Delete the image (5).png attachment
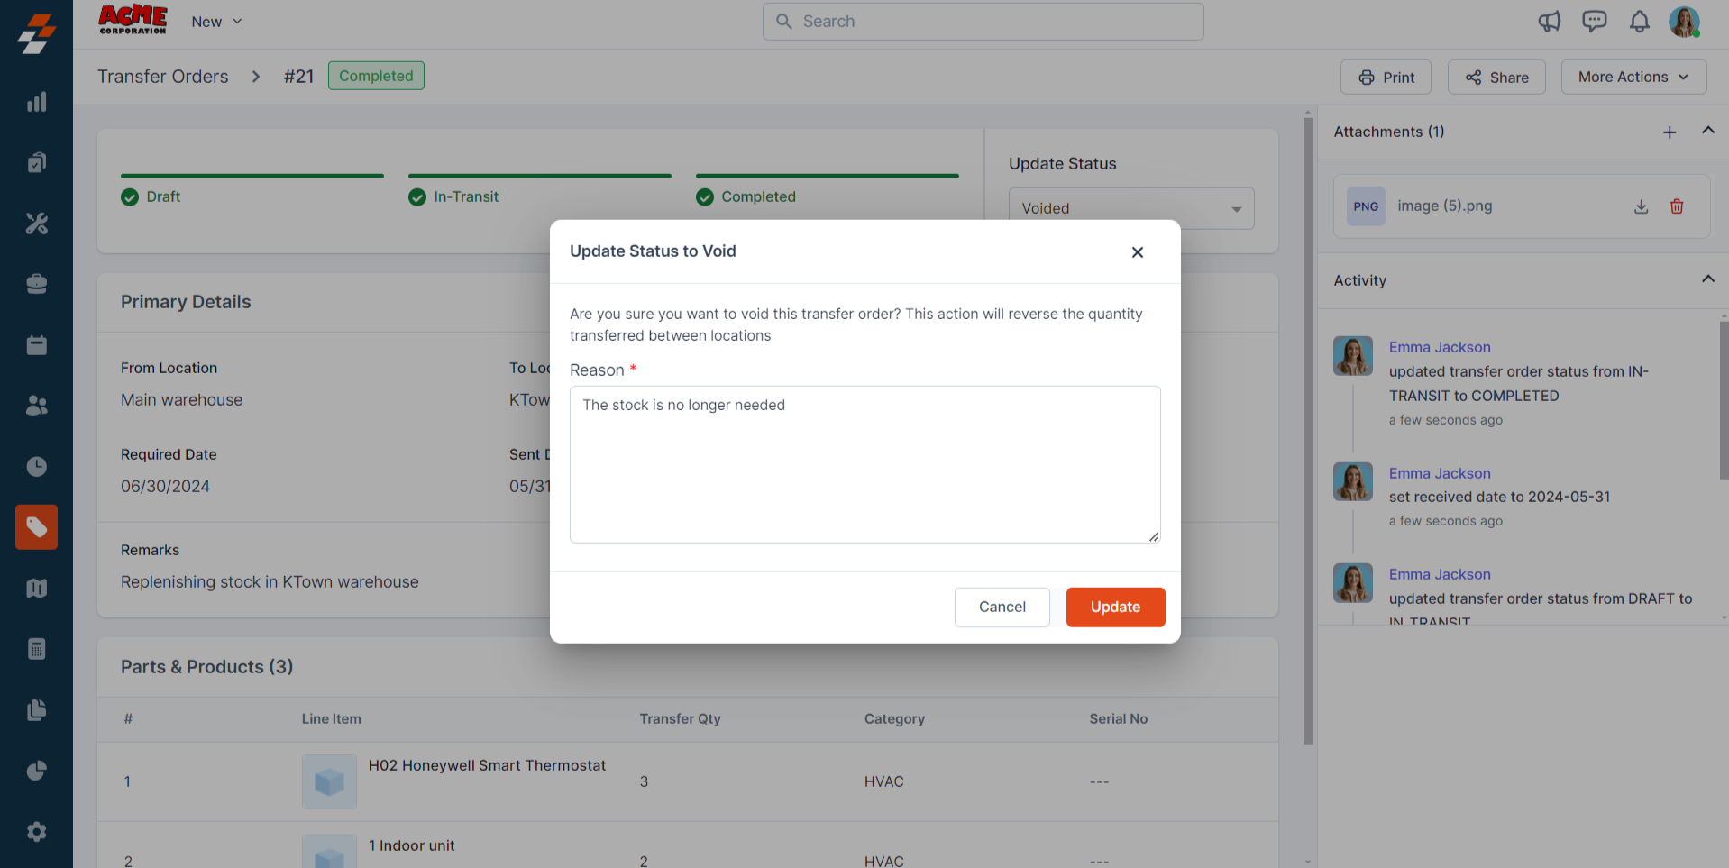The height and width of the screenshot is (868, 1729). pyautogui.click(x=1677, y=206)
